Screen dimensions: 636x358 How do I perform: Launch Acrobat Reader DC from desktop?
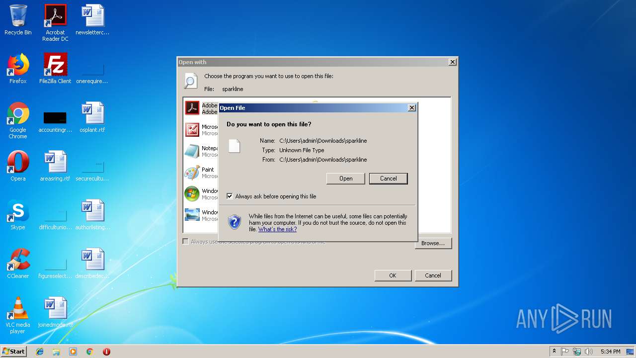[55, 23]
